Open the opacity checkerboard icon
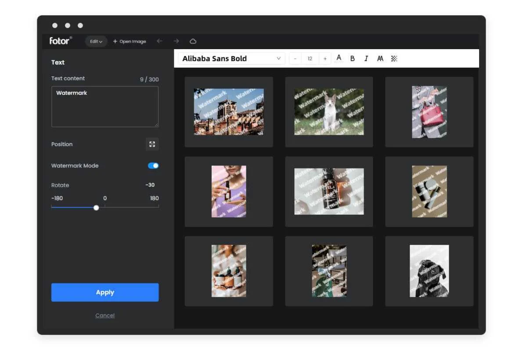The height and width of the screenshot is (351, 527). point(393,58)
